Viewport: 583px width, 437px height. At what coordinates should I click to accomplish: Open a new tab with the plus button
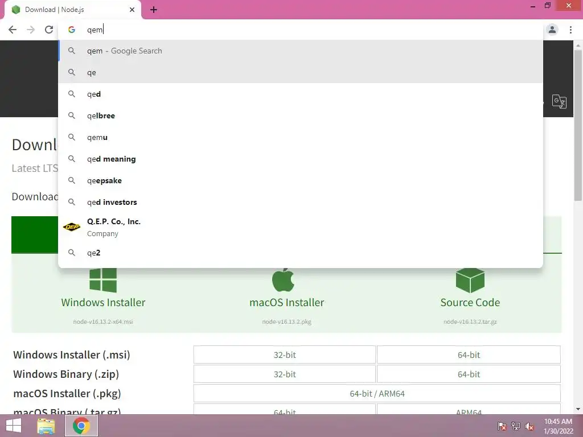154,10
